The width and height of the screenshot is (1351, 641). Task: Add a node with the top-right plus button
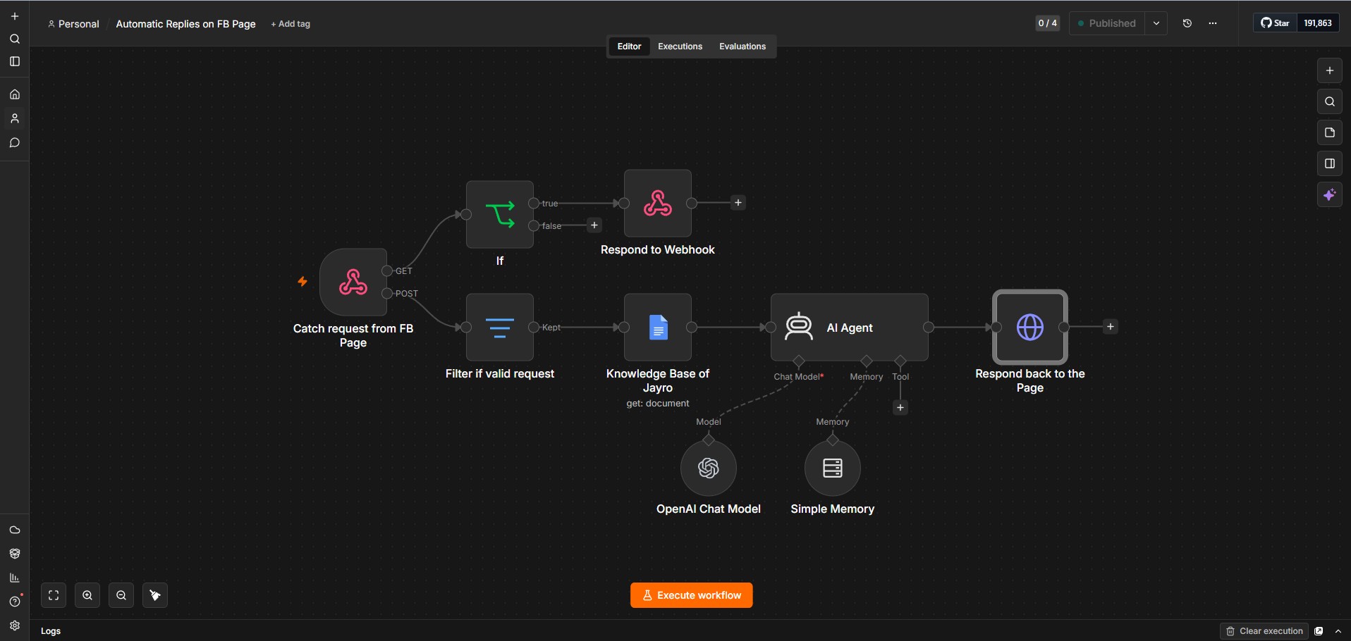1330,70
